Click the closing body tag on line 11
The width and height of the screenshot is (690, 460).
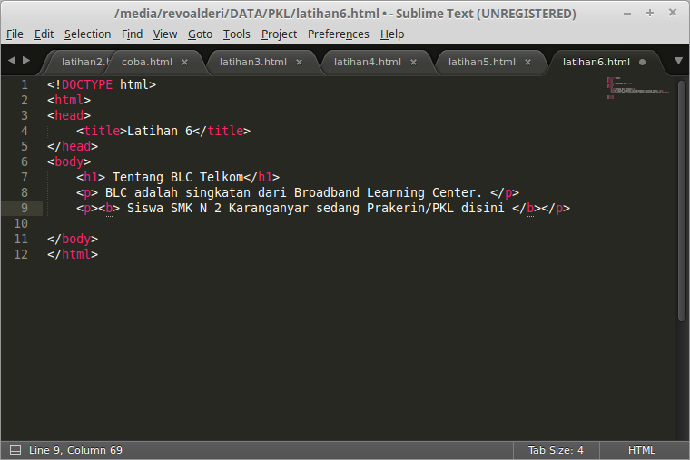[73, 239]
